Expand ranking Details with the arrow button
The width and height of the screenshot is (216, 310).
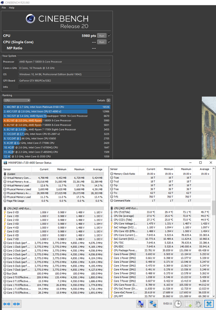pos(109,100)
